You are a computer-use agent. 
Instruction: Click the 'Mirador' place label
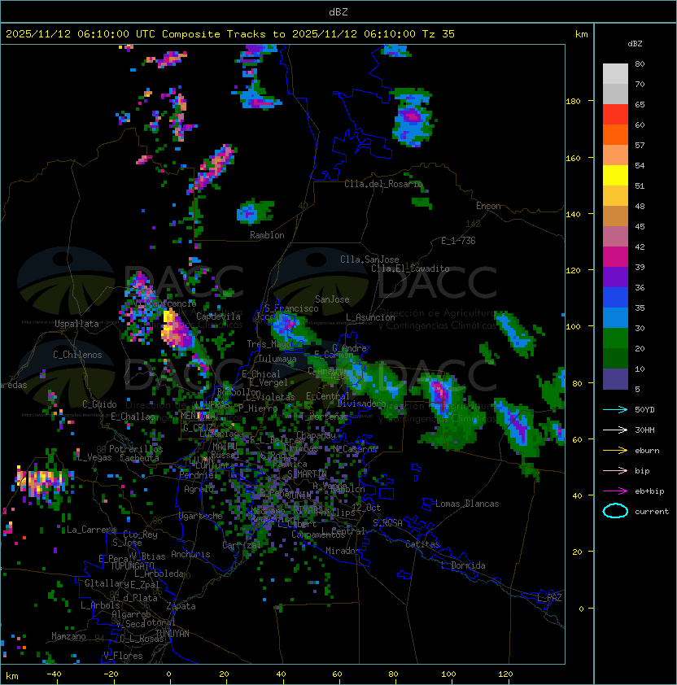(x=343, y=551)
